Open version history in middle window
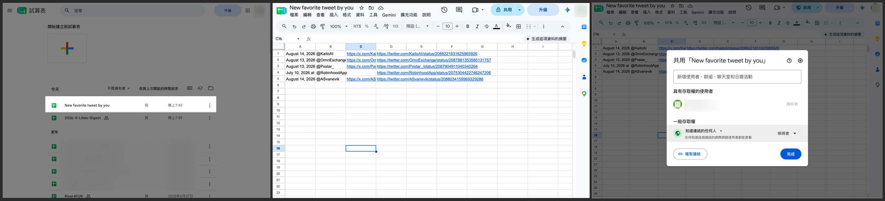Screen dimensions: 885x201 [444, 10]
